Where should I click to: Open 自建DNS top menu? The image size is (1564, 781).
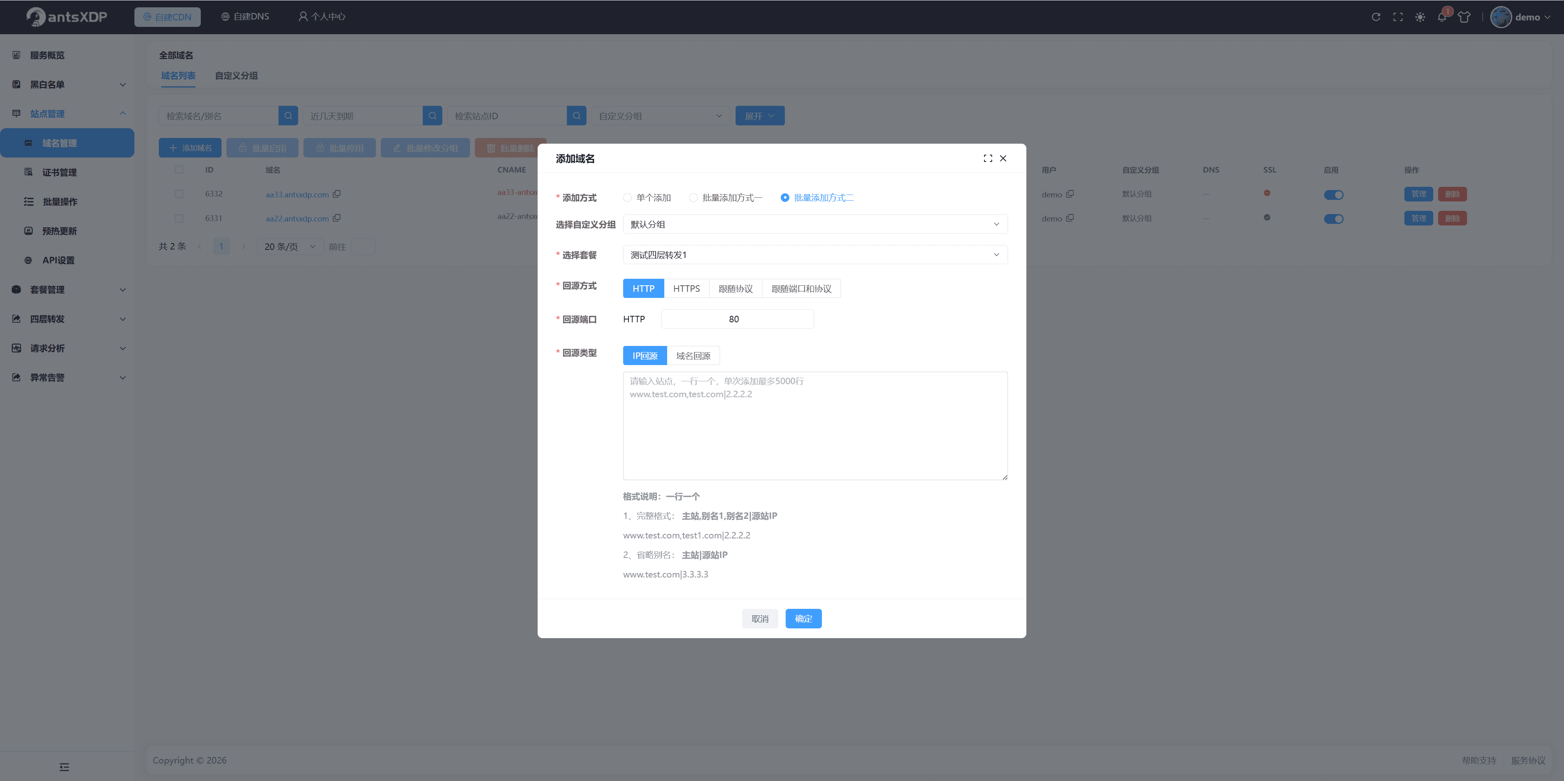(245, 17)
